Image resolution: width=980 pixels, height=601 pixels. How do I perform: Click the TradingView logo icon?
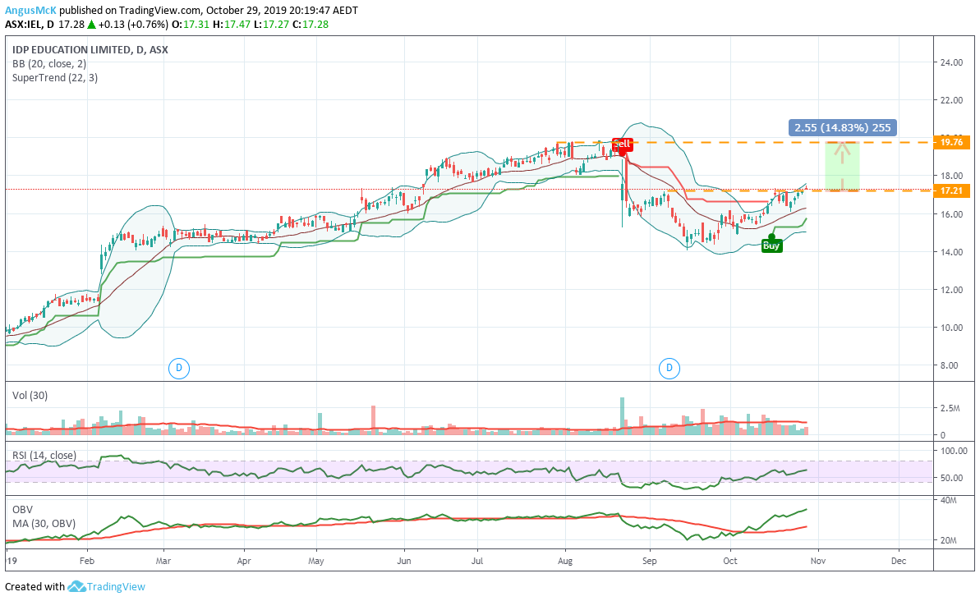pyautogui.click(x=76, y=586)
